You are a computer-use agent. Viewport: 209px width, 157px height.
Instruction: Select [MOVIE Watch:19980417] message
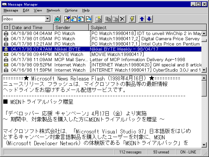click(x=102, y=54)
